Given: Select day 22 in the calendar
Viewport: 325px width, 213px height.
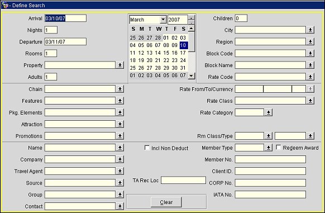Looking at the screenshot, I should tap(166, 60).
